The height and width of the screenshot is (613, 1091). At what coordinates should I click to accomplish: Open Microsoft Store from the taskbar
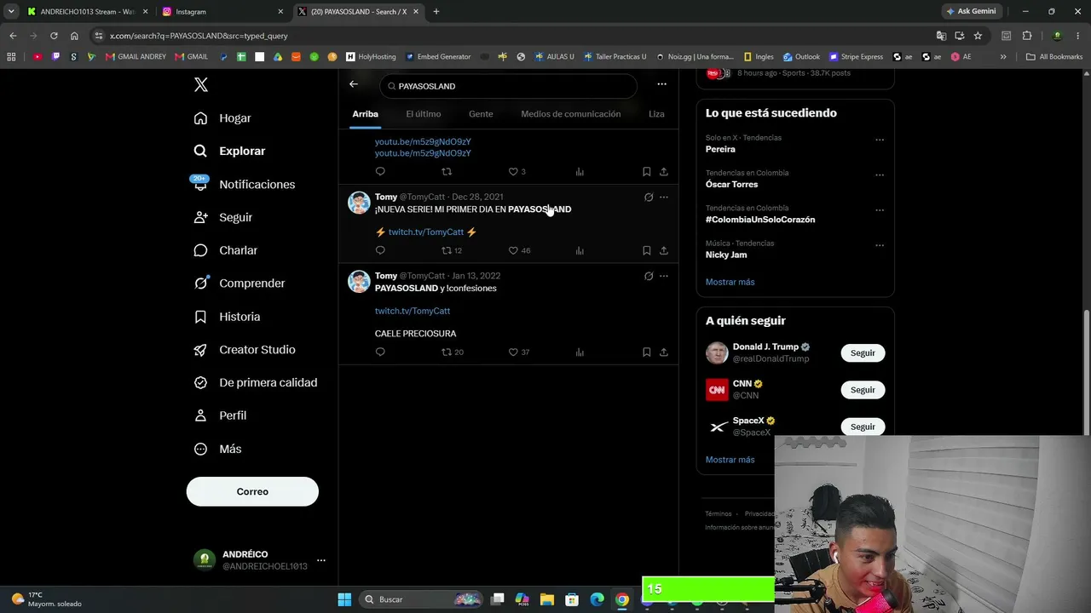(572, 599)
